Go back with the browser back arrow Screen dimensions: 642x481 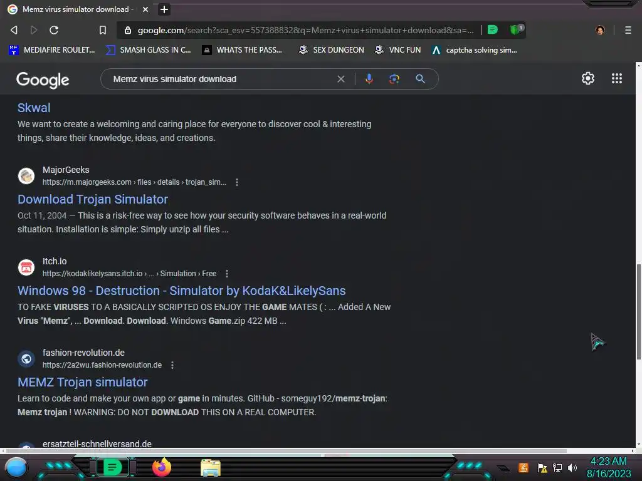(x=14, y=30)
